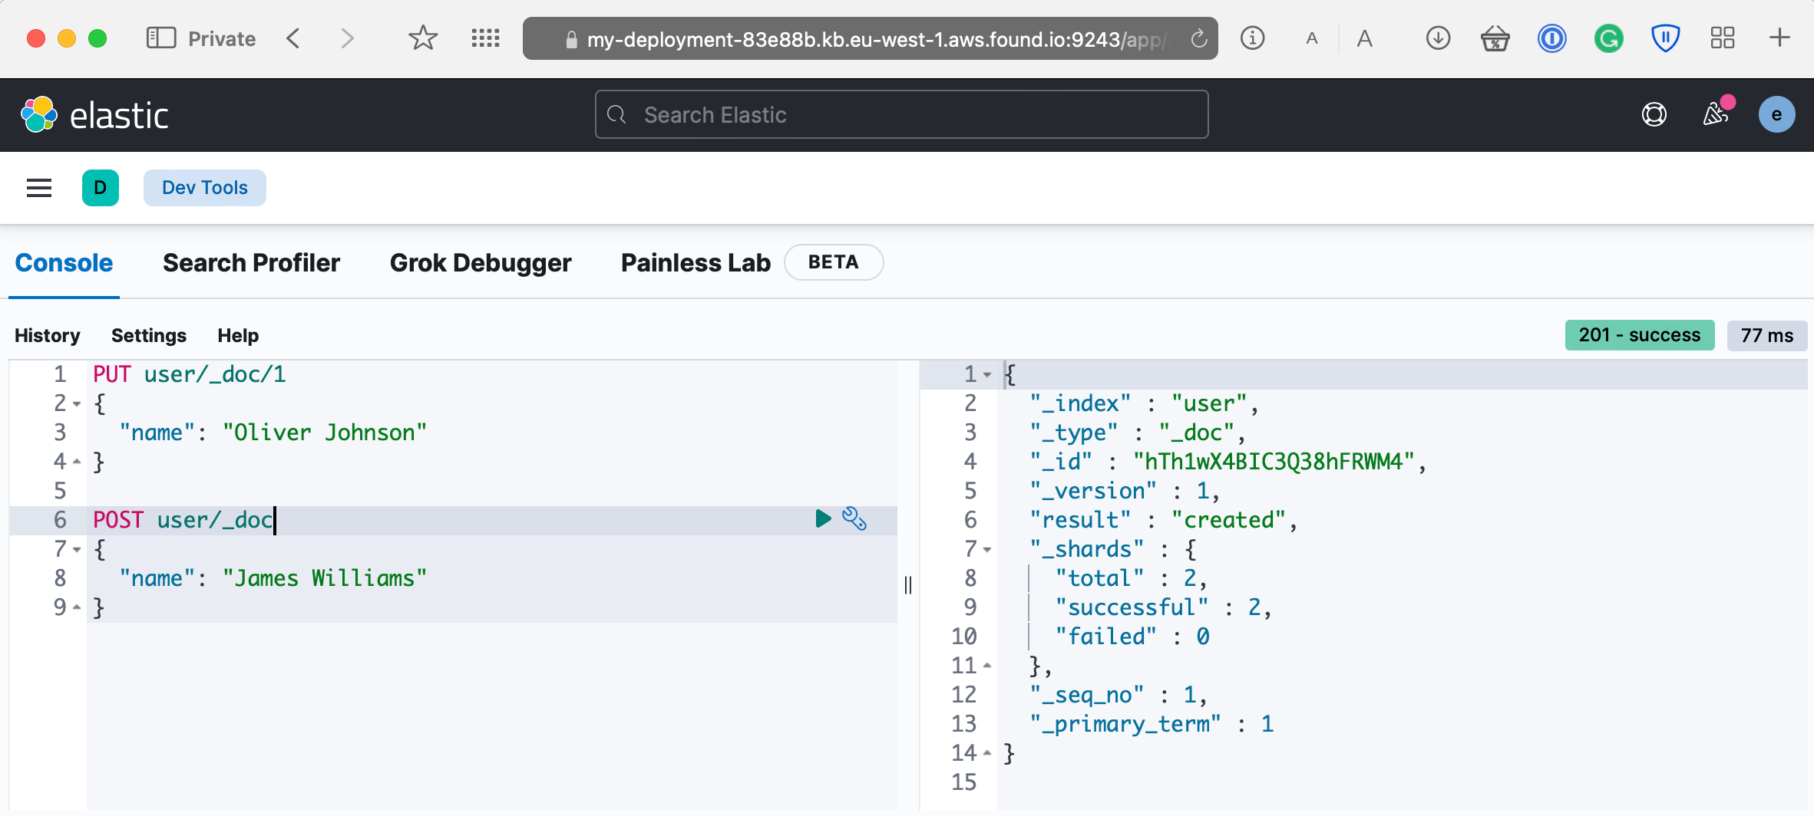Open the console Settings

(x=149, y=335)
